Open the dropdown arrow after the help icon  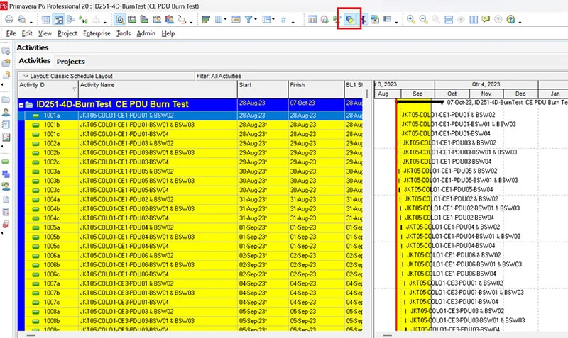pyautogui.click(x=520, y=22)
